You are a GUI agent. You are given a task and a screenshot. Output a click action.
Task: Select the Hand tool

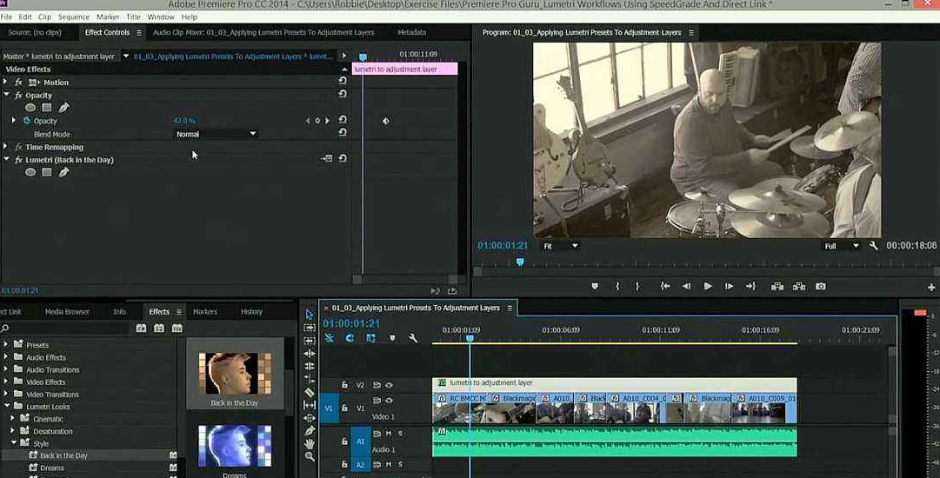coord(310,444)
